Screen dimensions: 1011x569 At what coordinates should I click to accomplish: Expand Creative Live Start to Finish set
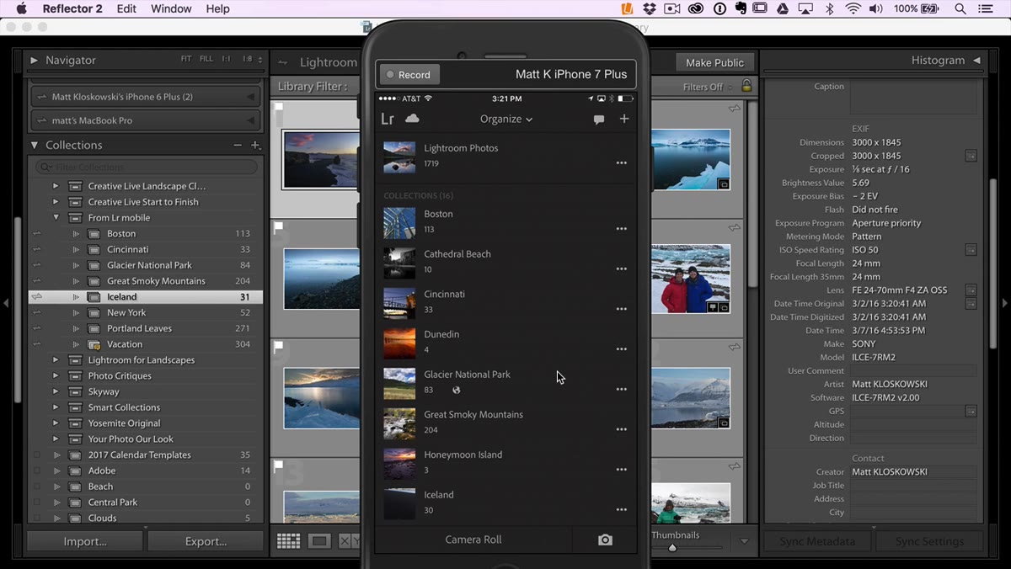[56, 202]
